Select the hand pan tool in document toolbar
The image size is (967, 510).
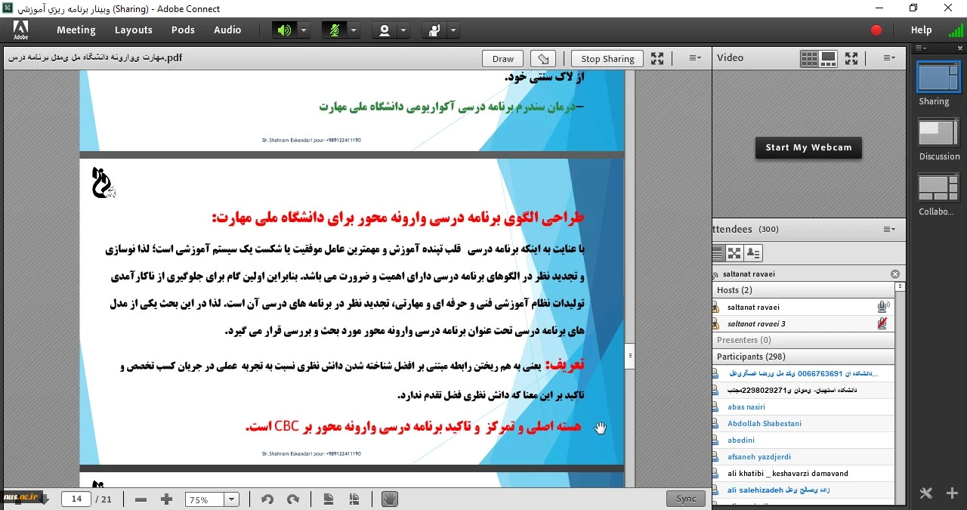tap(389, 499)
